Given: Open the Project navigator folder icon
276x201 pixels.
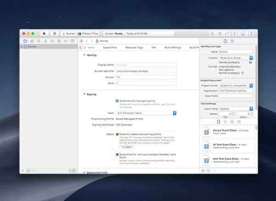Looking at the screenshot, I should [x=25, y=41].
